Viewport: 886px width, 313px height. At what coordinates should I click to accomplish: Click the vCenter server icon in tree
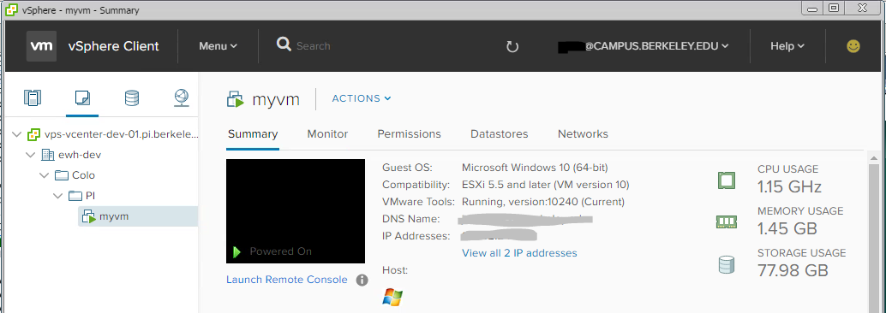[34, 135]
